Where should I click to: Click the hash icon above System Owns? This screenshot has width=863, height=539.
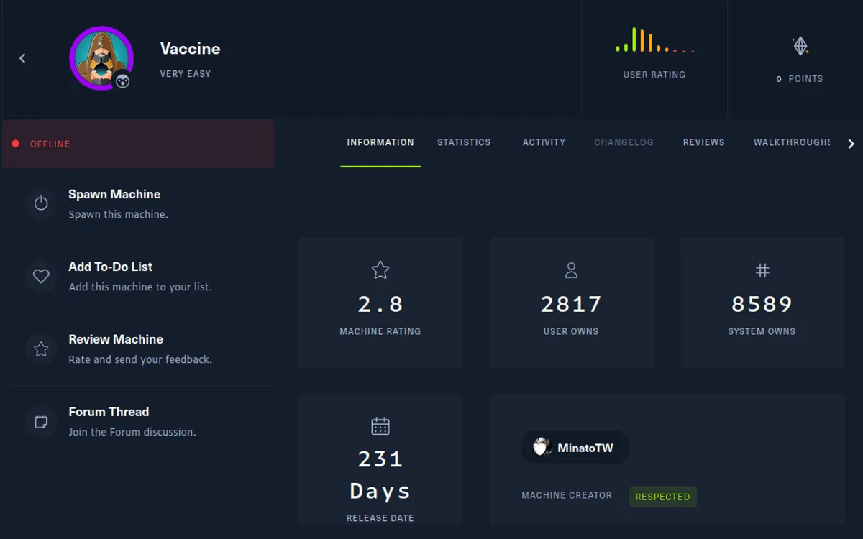click(x=762, y=270)
